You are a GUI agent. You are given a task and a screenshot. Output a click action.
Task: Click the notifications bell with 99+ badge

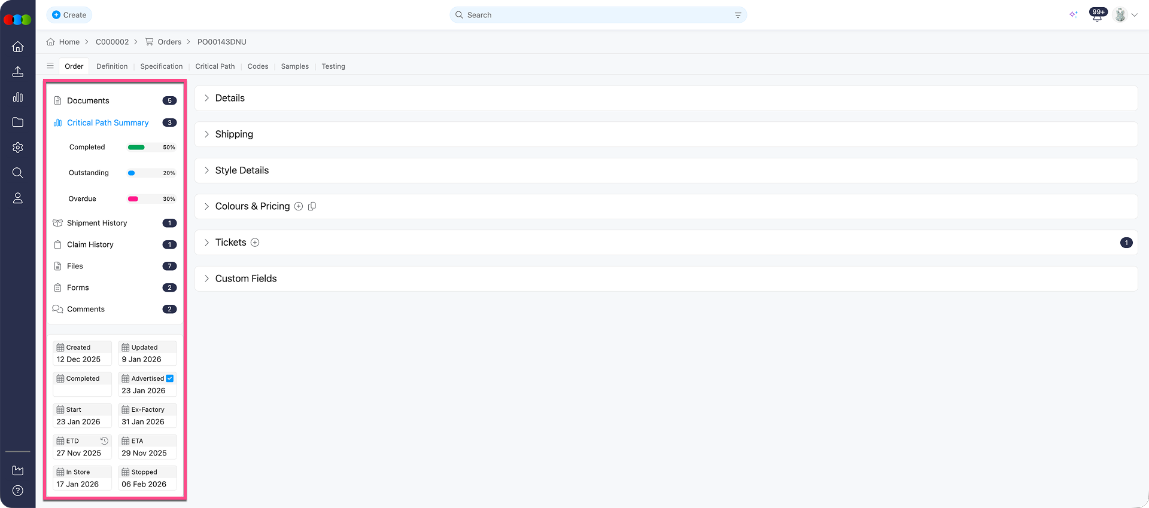click(x=1097, y=16)
